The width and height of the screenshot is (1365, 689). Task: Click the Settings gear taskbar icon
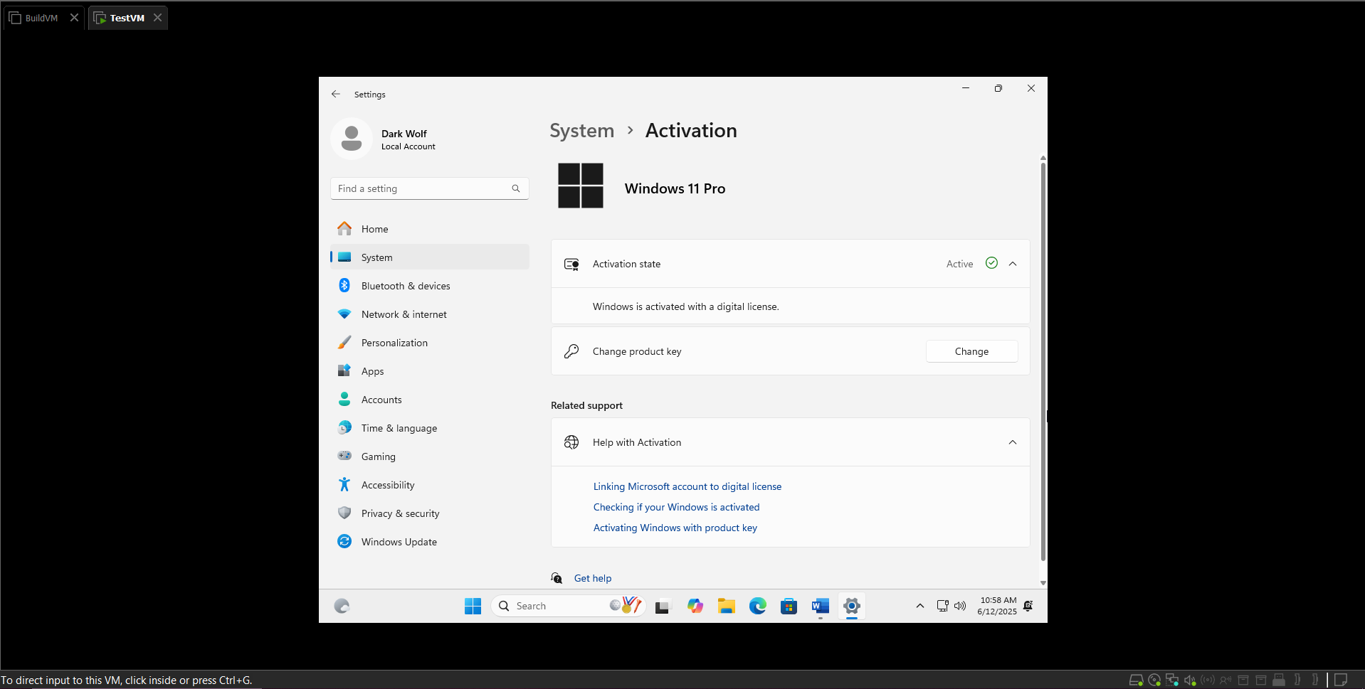[852, 606]
